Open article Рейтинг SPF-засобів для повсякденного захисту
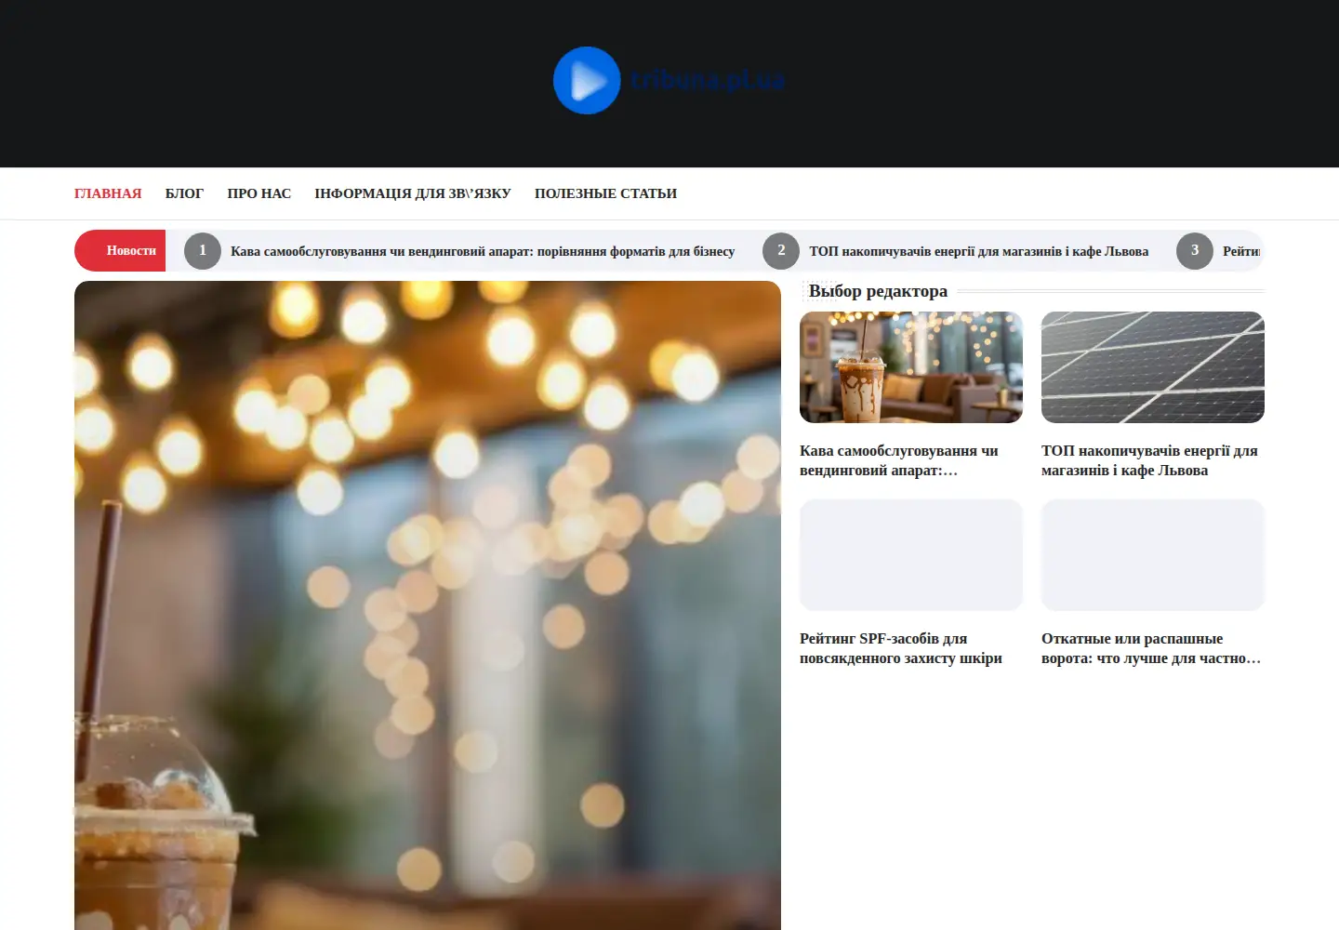Screen dimensions: 1339x930 pyautogui.click(x=901, y=648)
